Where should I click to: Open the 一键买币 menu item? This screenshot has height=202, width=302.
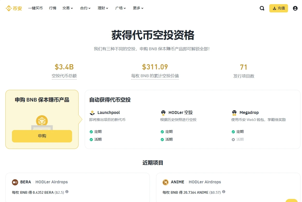coord(36,8)
